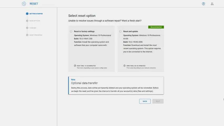This screenshot has height=126, width=224.
Task: Click the Reset gear icon in the header
Action: tap(24, 4)
